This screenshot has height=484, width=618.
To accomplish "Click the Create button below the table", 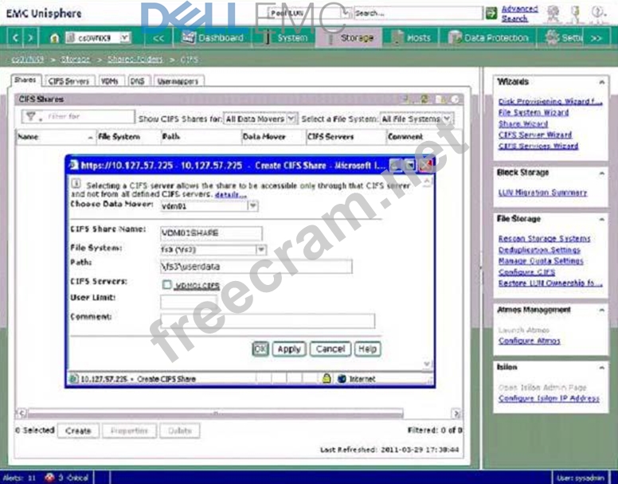I will tap(78, 431).
